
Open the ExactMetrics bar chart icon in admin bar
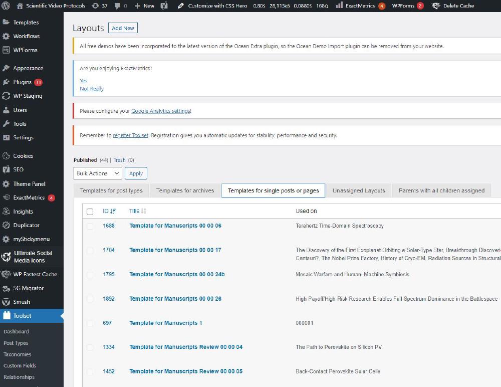(x=339, y=6)
